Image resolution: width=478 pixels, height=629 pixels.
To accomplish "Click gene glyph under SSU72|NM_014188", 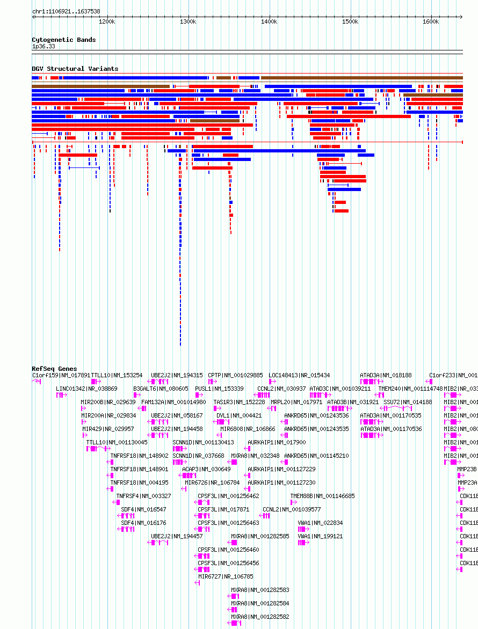I will coord(396,408).
